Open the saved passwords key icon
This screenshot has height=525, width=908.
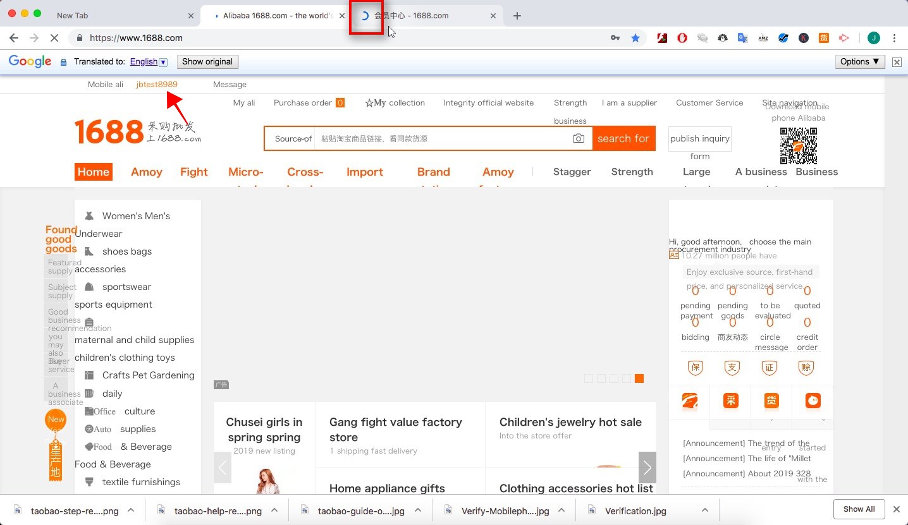(x=615, y=38)
